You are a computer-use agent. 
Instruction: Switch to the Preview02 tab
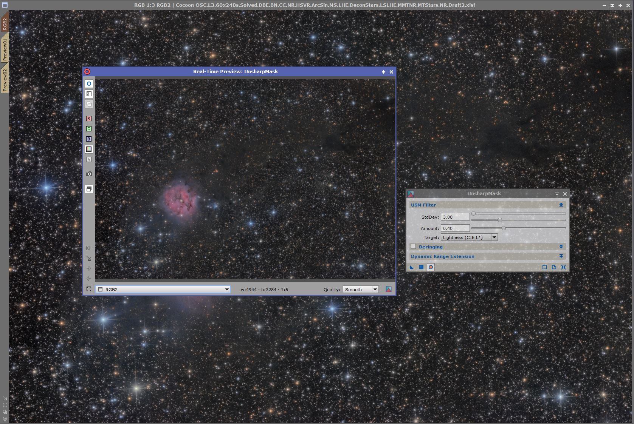point(5,80)
